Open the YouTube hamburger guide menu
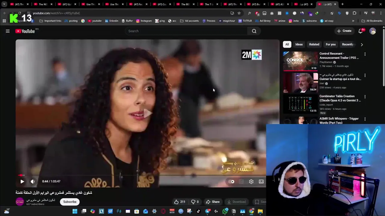 tap(8, 31)
